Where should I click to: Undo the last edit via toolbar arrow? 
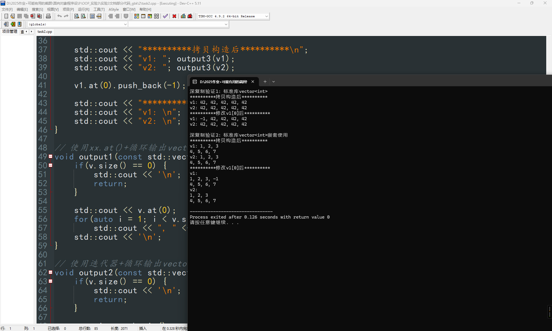[59, 16]
